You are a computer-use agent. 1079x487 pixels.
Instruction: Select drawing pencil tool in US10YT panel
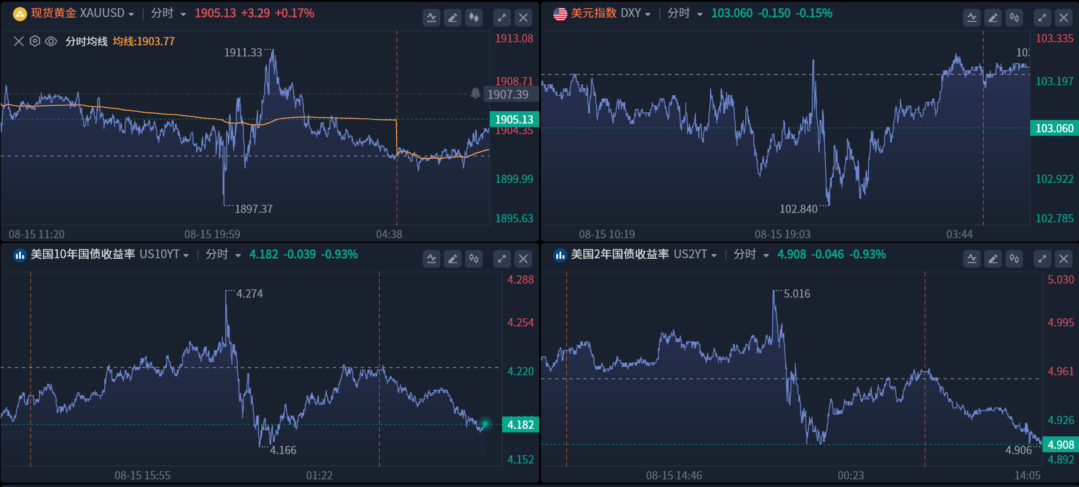point(453,259)
